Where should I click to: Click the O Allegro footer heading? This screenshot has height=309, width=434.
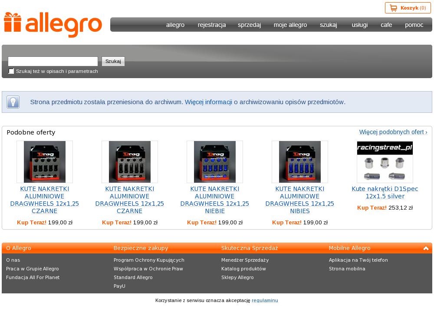pos(19,248)
